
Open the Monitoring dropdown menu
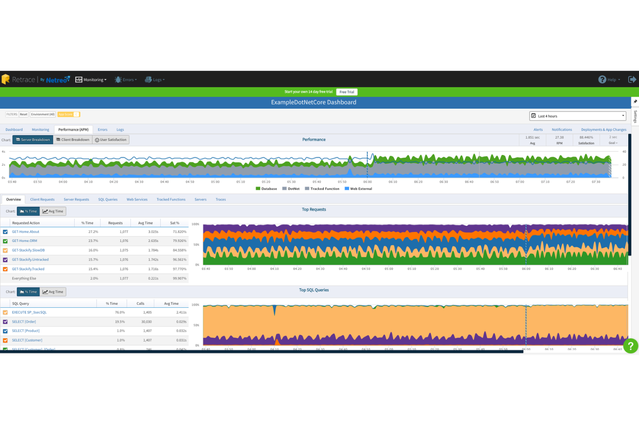pos(91,79)
